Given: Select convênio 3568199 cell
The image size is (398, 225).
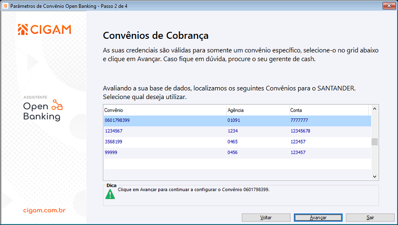Looking at the screenshot, I should pyautogui.click(x=165, y=142).
